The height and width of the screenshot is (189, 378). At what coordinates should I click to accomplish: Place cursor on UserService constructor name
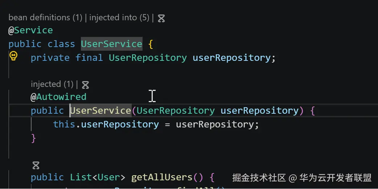point(100,110)
